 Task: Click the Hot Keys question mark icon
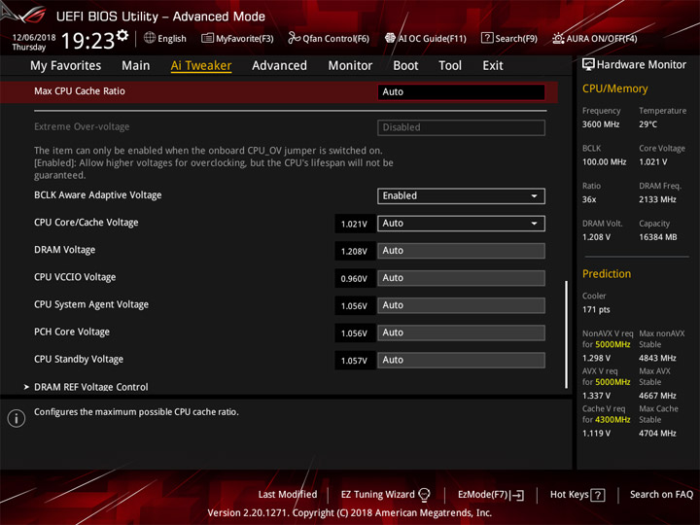(x=598, y=495)
